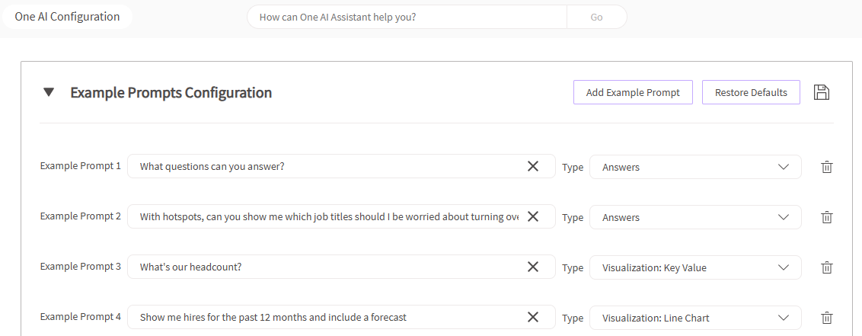Screen dimensions: 862x336
Task: Focus the One AI Assistant question field
Action: click(x=407, y=17)
